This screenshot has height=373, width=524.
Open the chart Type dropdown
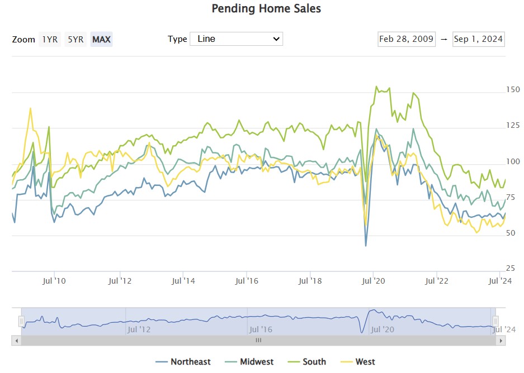[x=237, y=39]
